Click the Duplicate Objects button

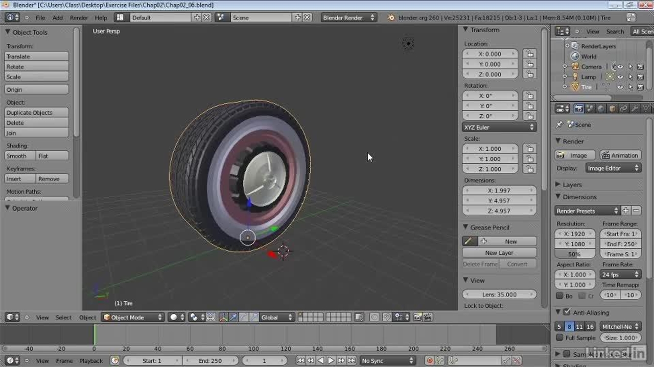point(36,113)
